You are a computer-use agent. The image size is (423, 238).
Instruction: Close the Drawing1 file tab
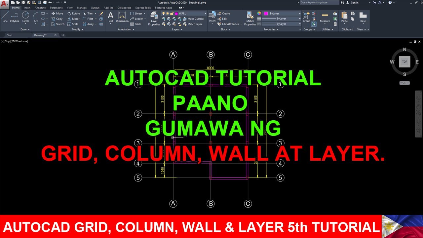pos(55,35)
